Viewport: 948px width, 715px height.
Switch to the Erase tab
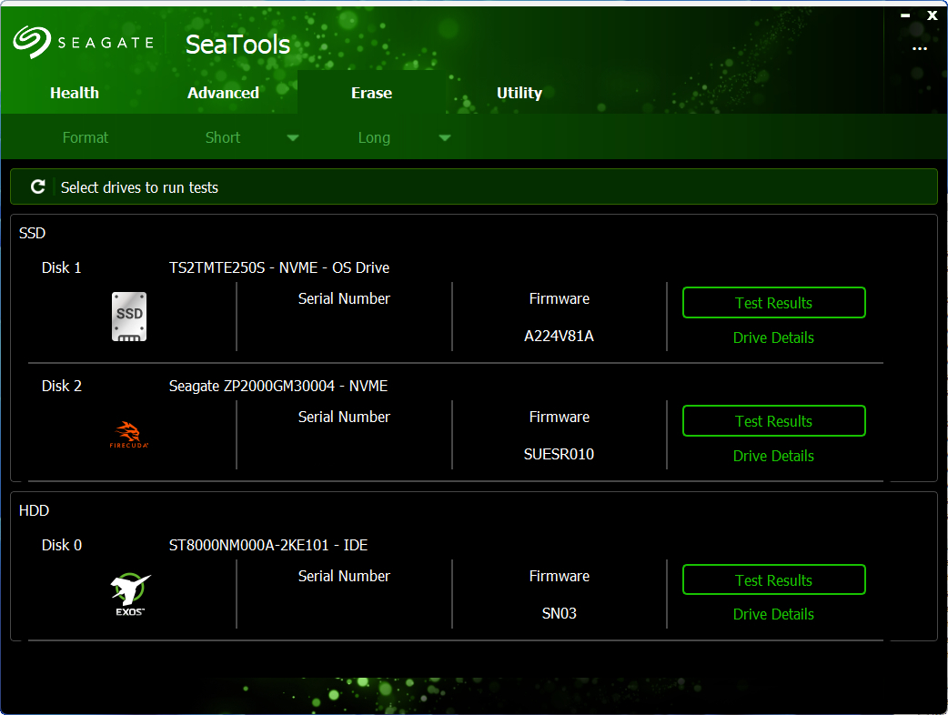pyautogui.click(x=372, y=93)
